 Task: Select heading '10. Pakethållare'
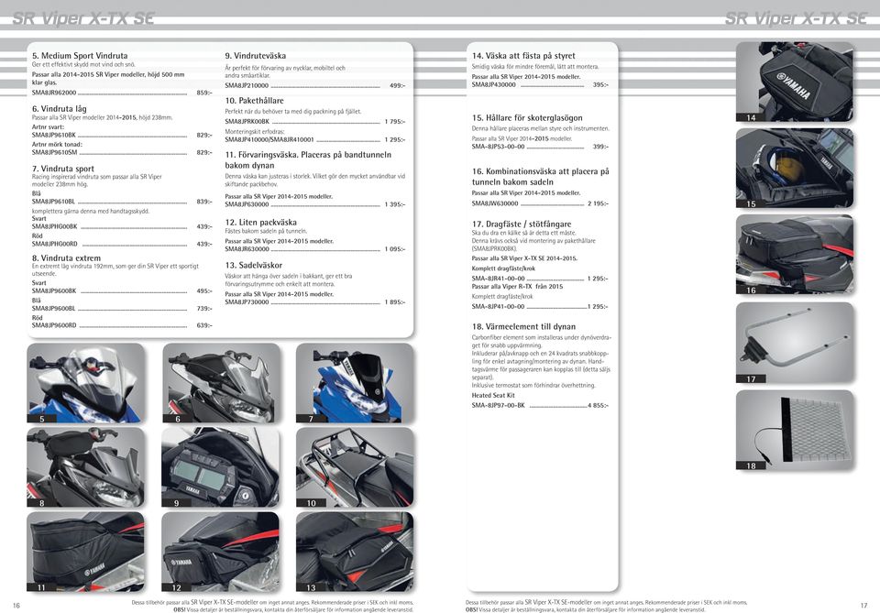[254, 101]
